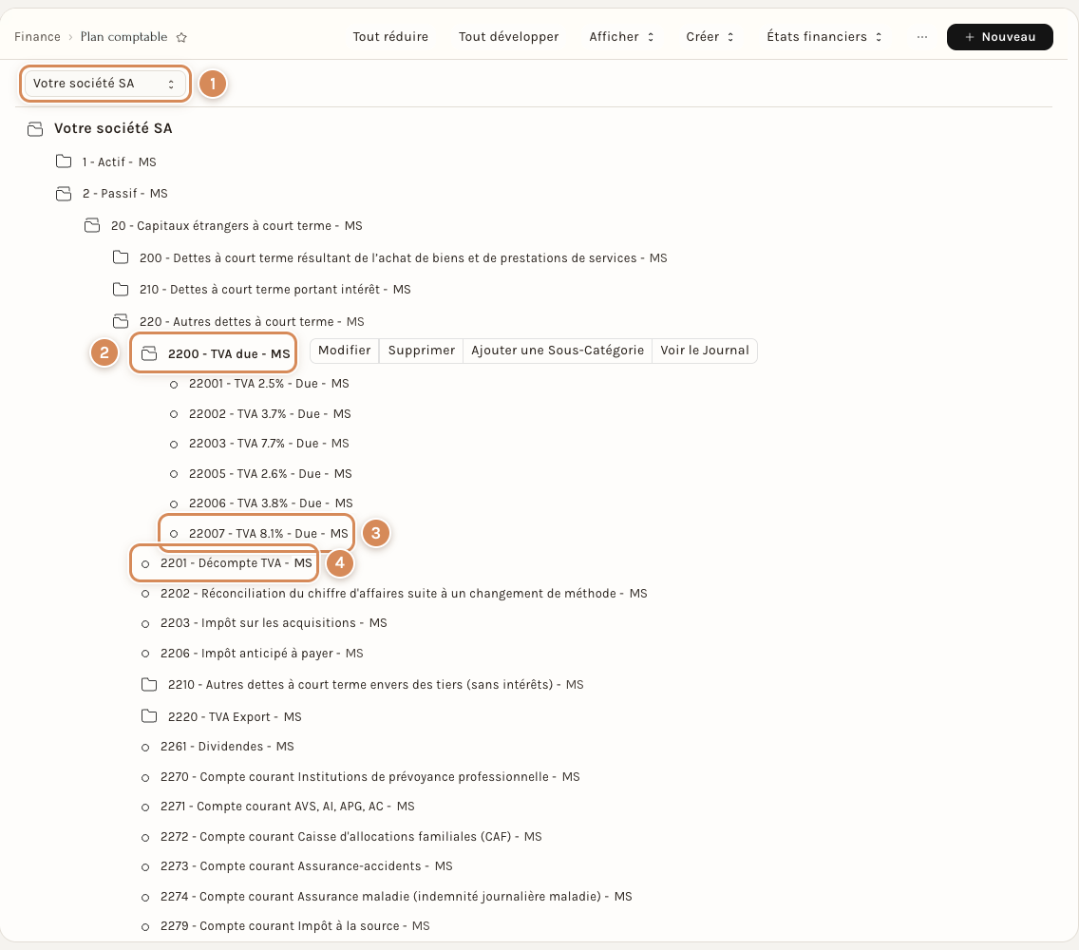Select the circle bullet beside 2201 - Décompte TVA
1079x950 pixels.
point(145,563)
